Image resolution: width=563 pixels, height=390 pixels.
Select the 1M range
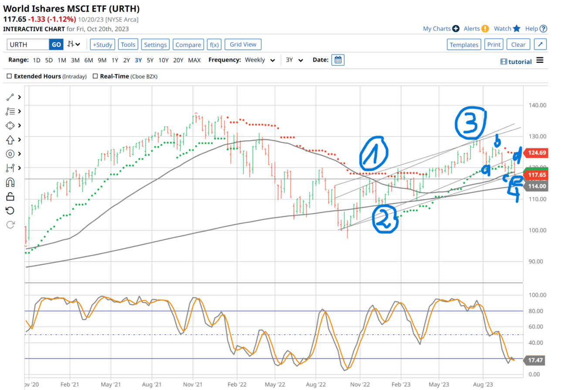(x=62, y=60)
